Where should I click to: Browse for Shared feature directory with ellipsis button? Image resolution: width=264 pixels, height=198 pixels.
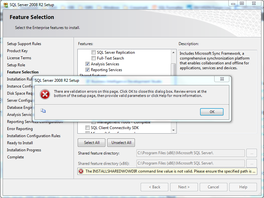[252, 153]
